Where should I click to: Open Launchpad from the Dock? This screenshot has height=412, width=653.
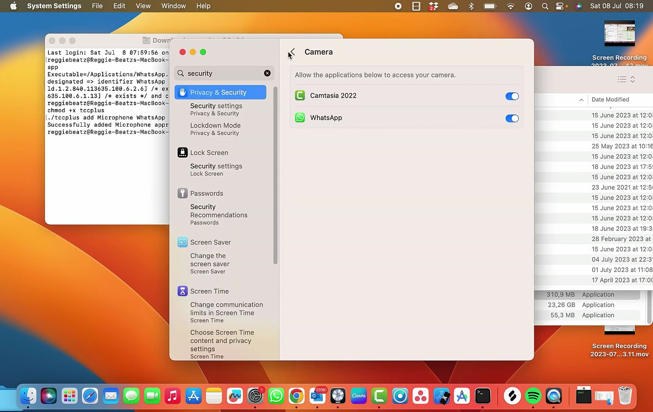(x=70, y=396)
